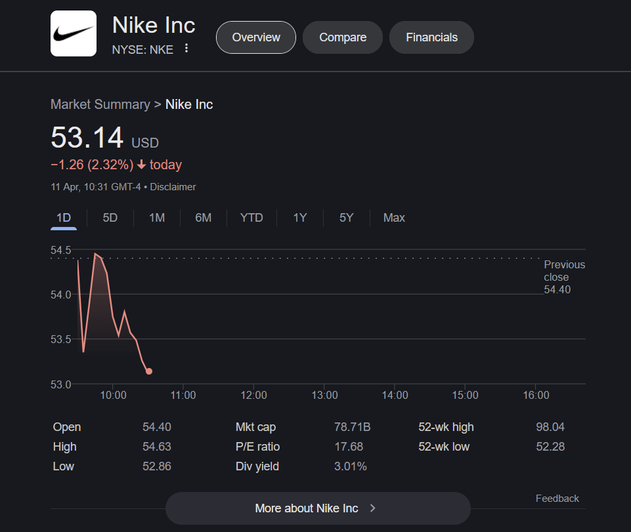The width and height of the screenshot is (631, 532).
Task: Click the Nike Inc breadcrumb text
Action: pos(189,104)
